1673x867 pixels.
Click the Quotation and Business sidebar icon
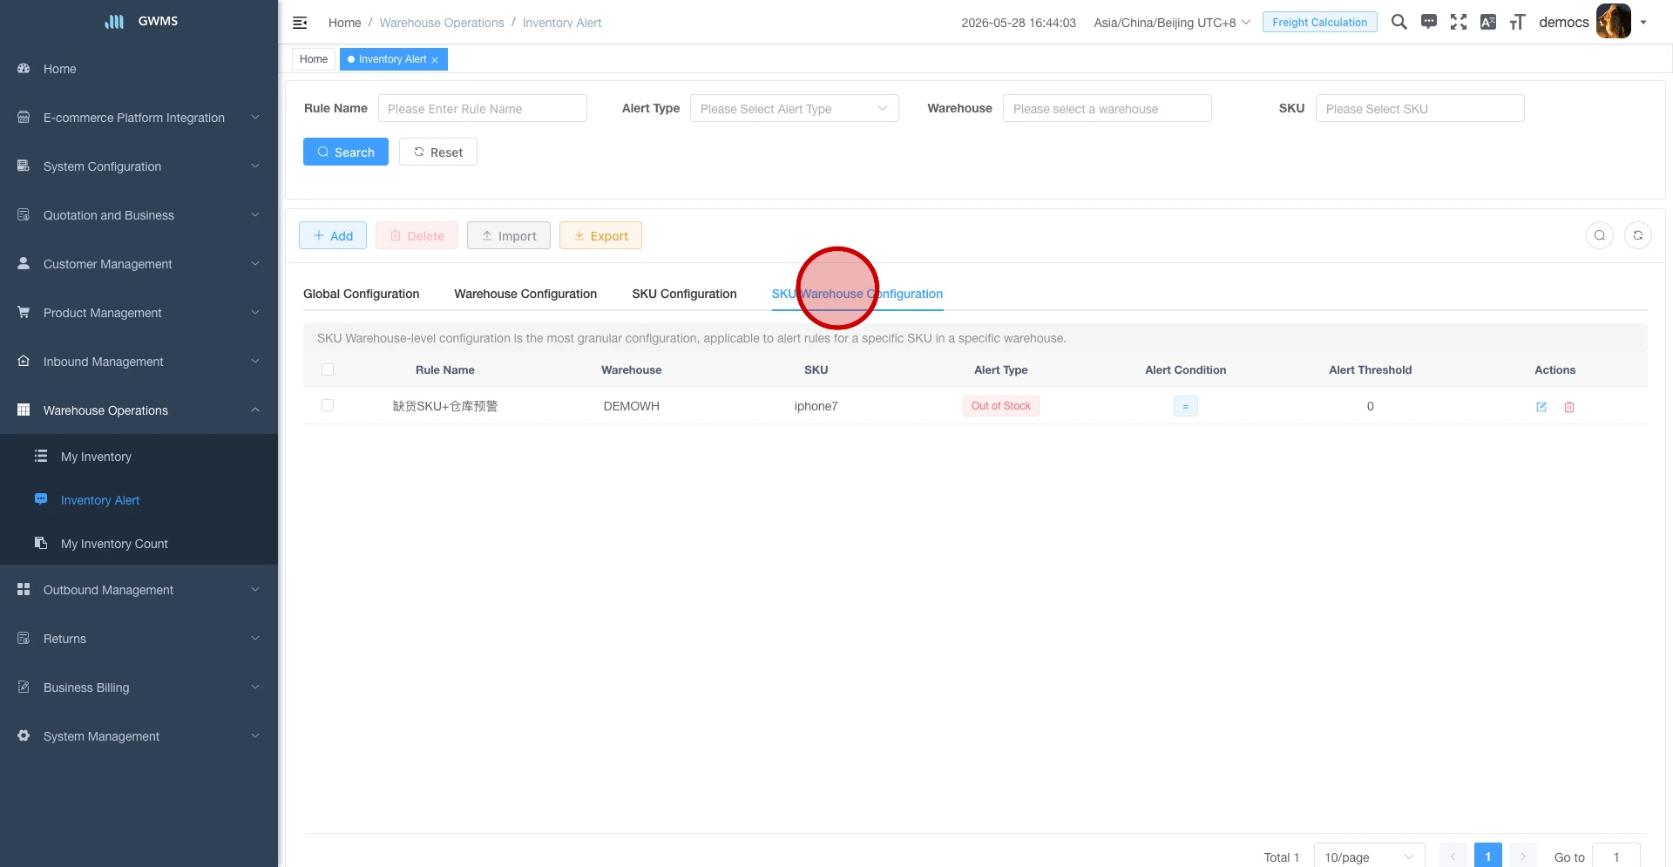click(x=24, y=214)
